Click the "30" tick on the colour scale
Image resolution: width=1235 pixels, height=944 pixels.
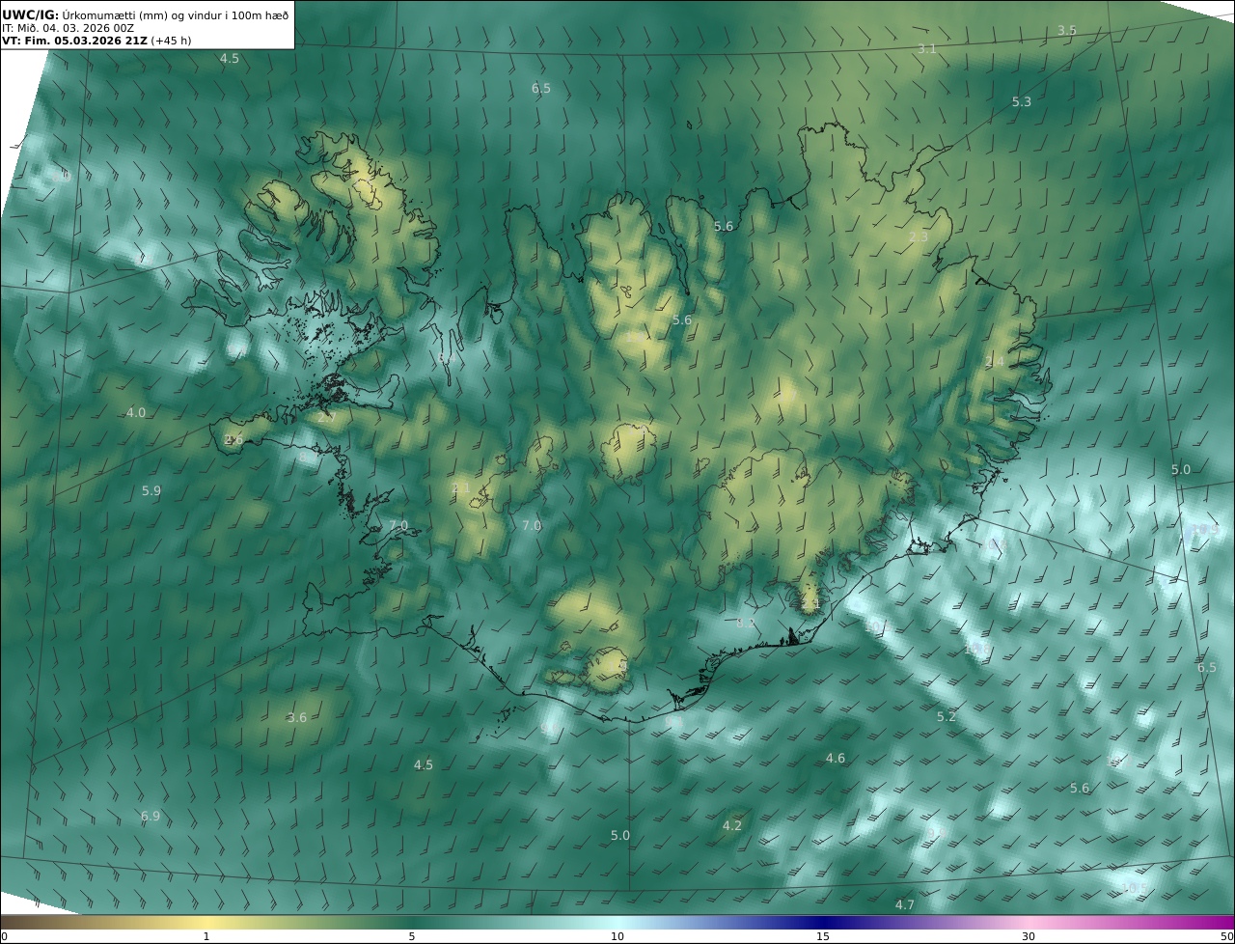tap(1029, 936)
